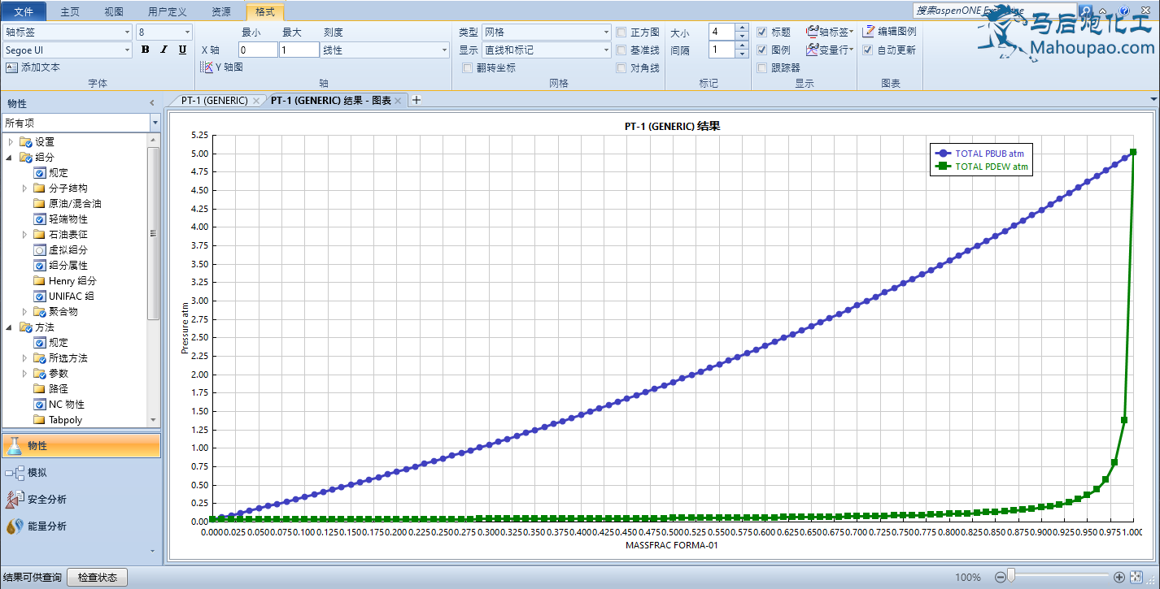Enable the 跟踪器 tracker checkbox
Image resolution: width=1160 pixels, height=589 pixels.
point(761,68)
